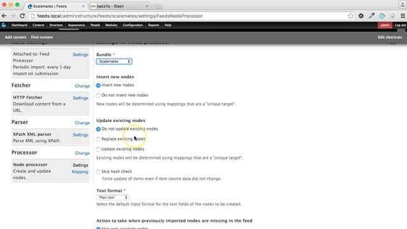Screen dimensions: 407x229
Task: Click the greyed-out extension icon
Action: (392, 16)
